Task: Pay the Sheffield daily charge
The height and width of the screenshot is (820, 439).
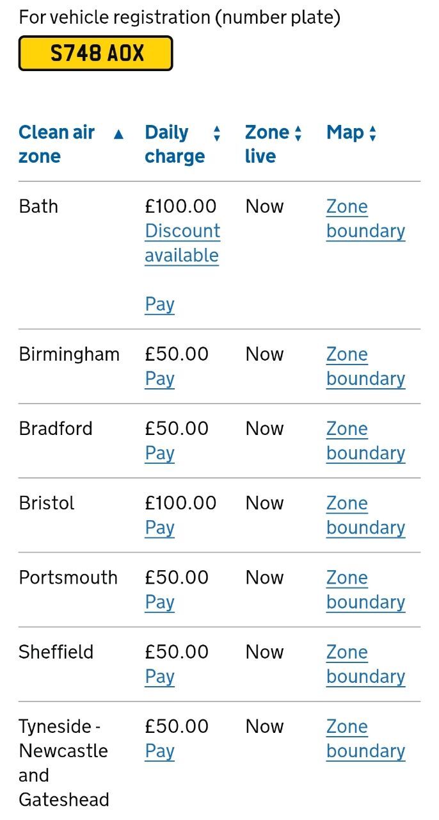Action: coord(159,676)
